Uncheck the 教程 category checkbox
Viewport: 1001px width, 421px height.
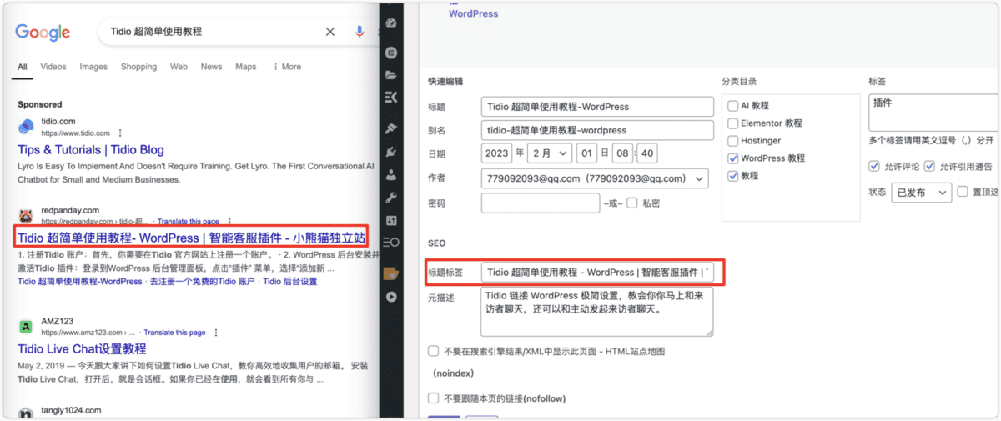(733, 176)
